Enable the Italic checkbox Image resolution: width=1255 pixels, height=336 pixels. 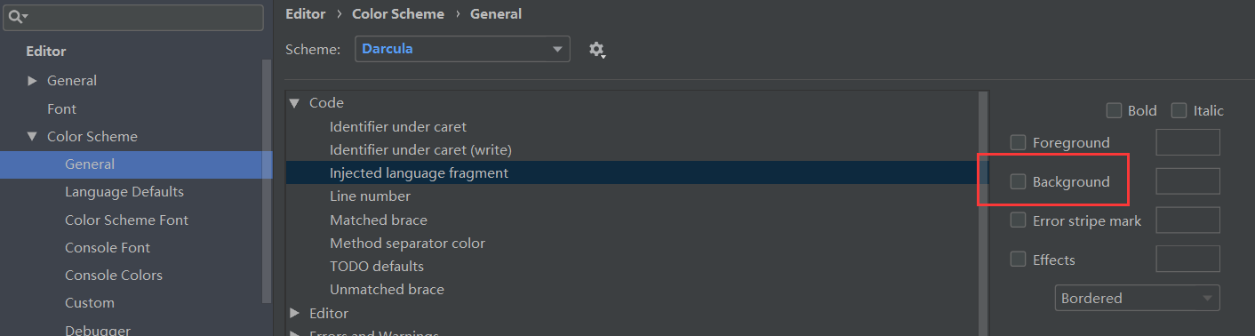click(1179, 111)
